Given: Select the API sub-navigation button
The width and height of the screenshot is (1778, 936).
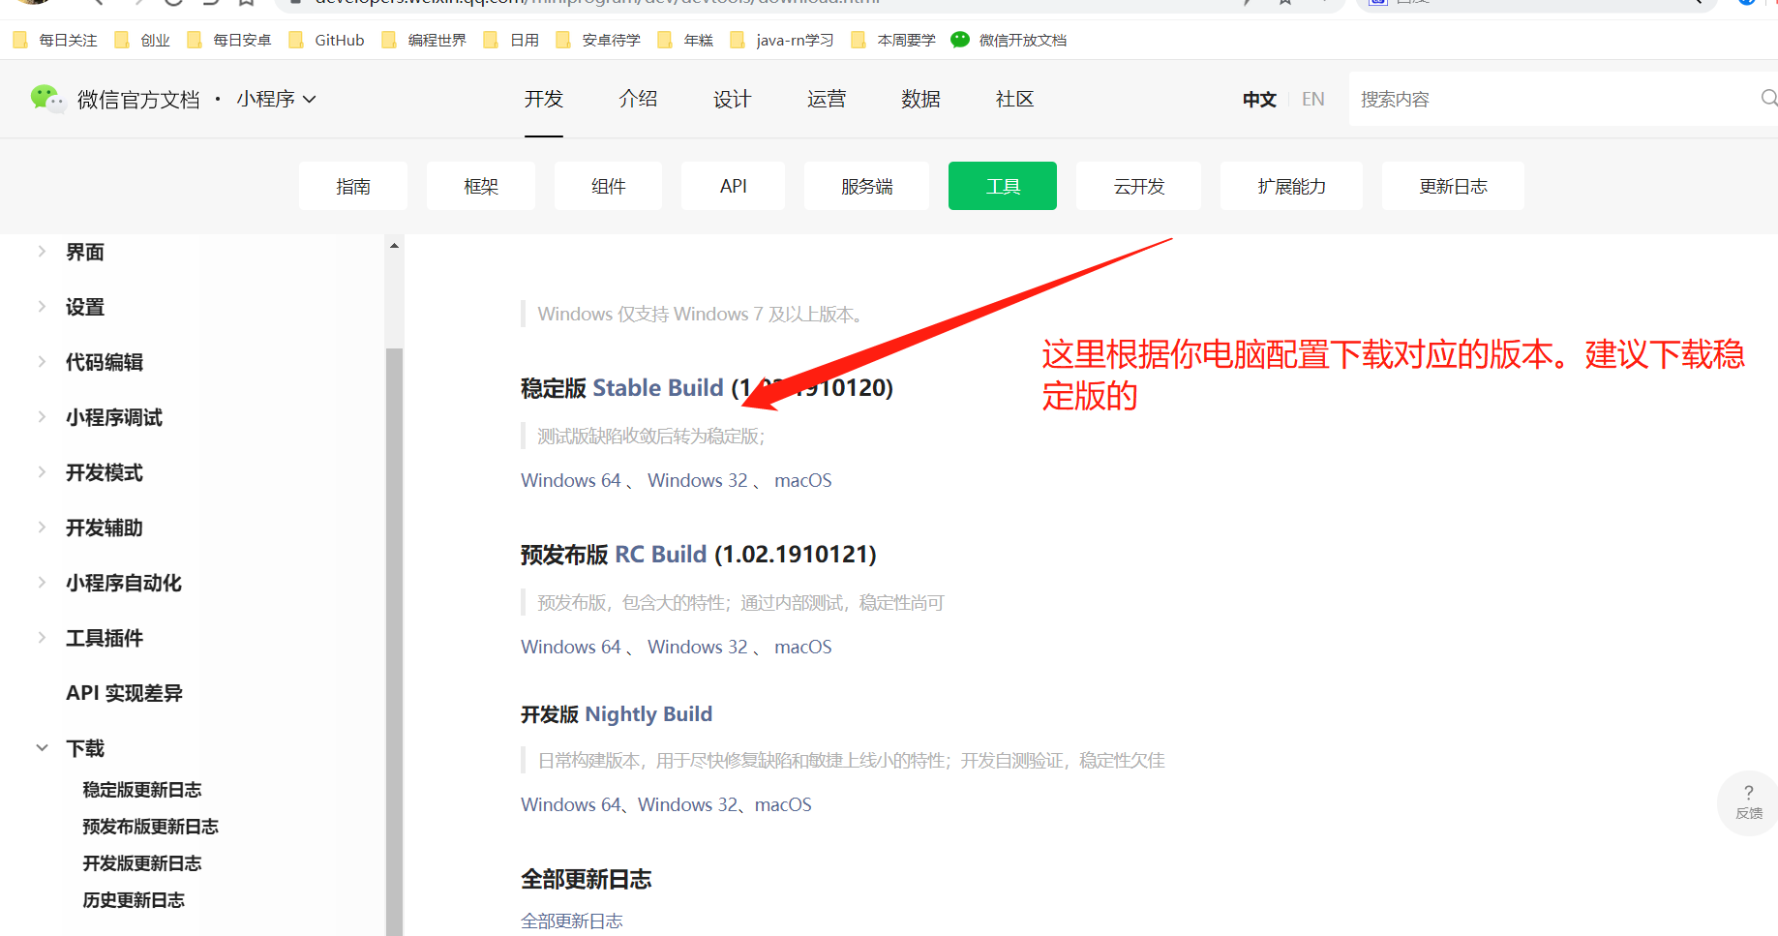Looking at the screenshot, I should click(x=734, y=186).
